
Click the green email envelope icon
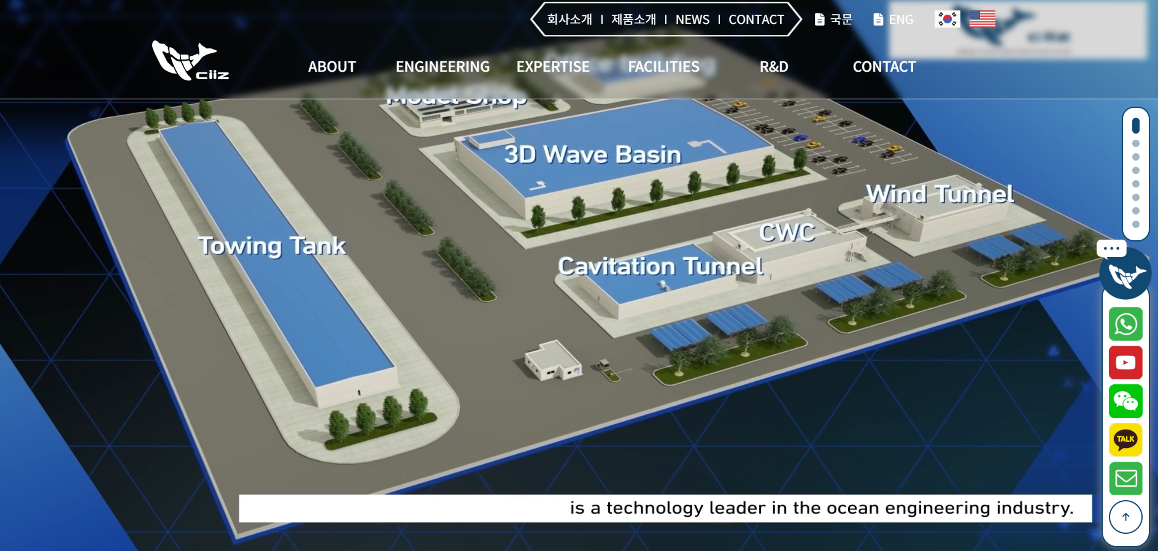point(1125,478)
